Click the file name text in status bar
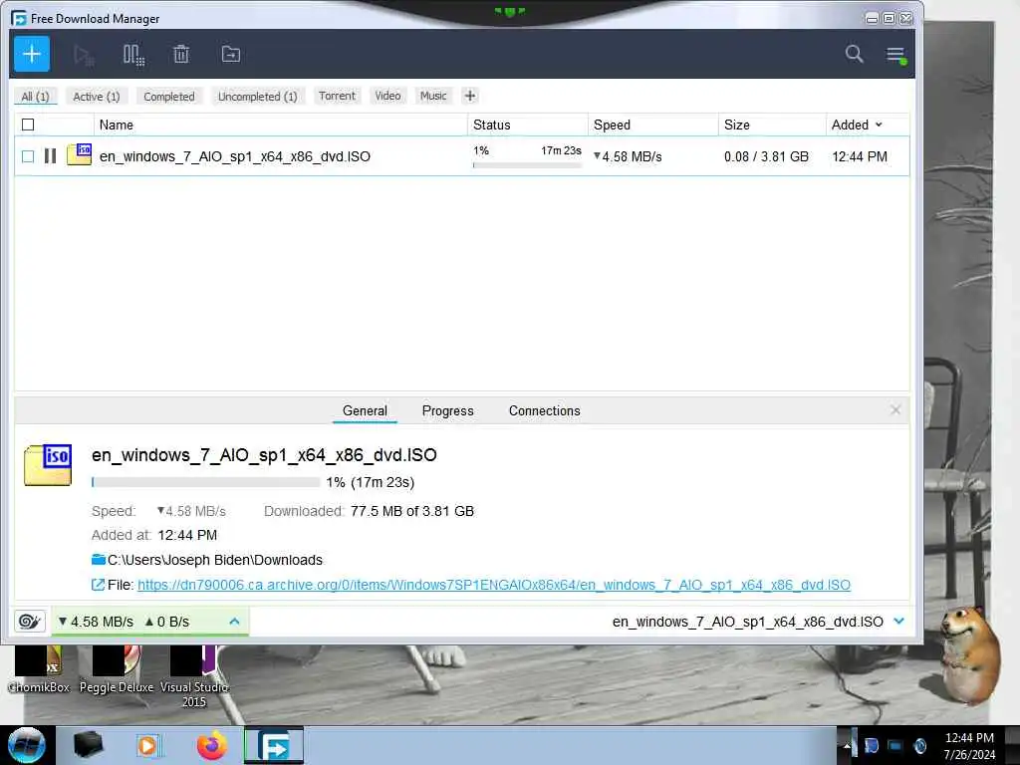 (x=747, y=622)
